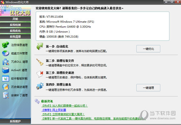Select the 磁盘文件管理 label

[x=19, y=53]
